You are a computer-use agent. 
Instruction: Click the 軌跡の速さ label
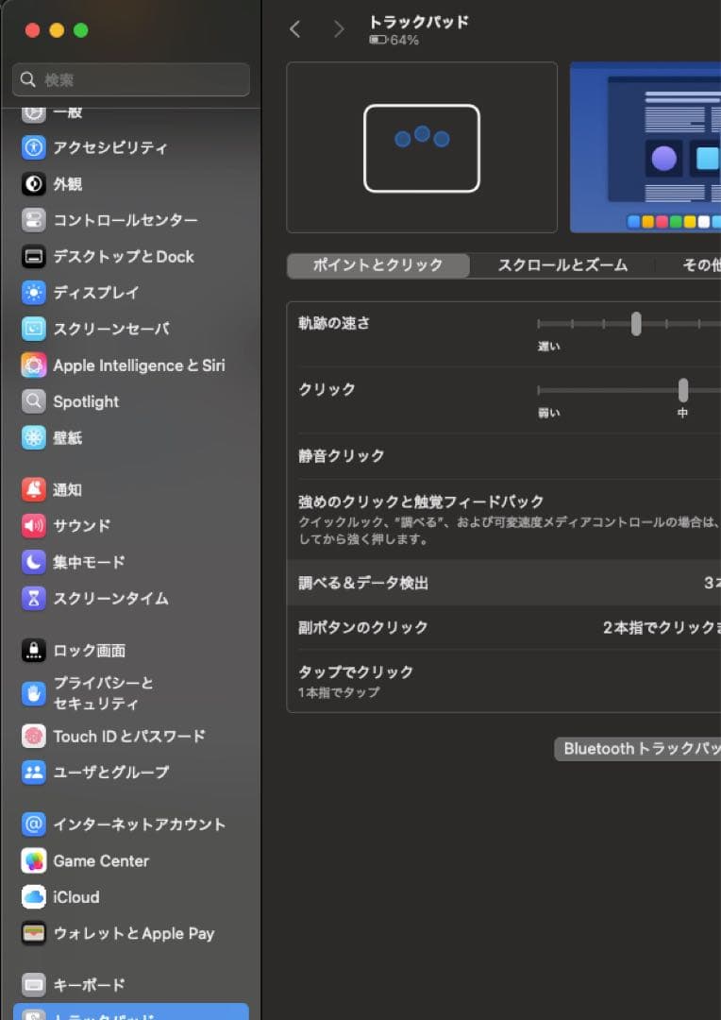334,323
